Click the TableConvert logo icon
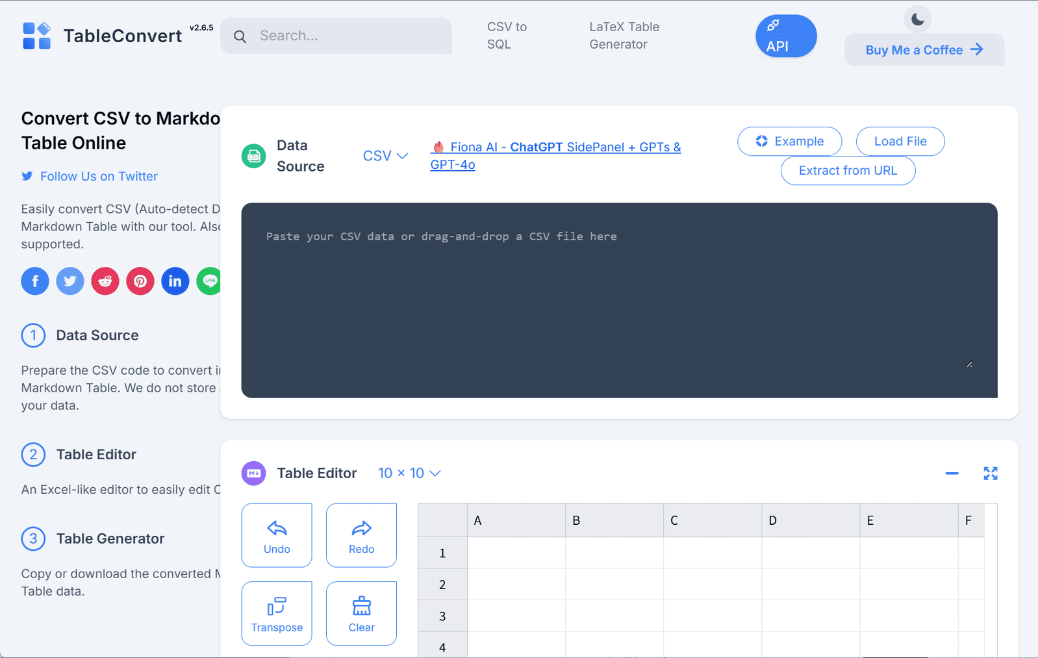 point(36,36)
